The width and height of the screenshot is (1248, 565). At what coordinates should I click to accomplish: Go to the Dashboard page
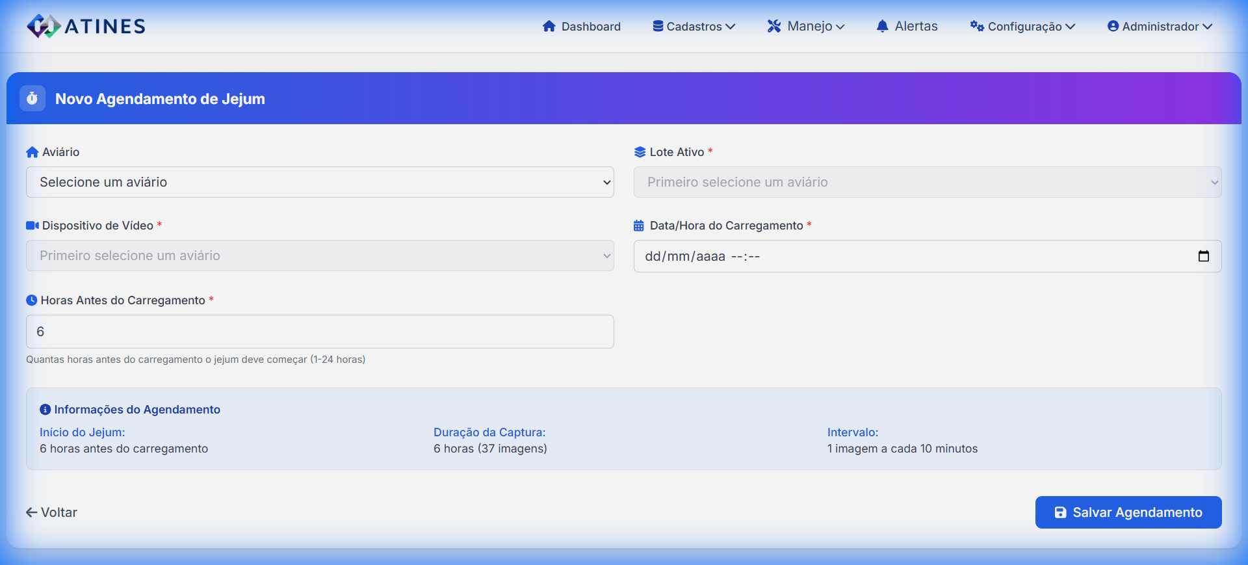pos(582,27)
